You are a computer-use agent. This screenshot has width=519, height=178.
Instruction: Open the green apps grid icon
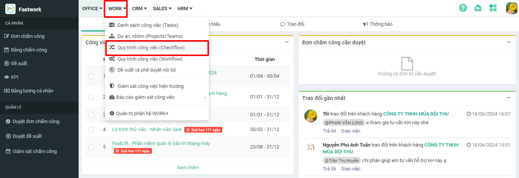493,8
